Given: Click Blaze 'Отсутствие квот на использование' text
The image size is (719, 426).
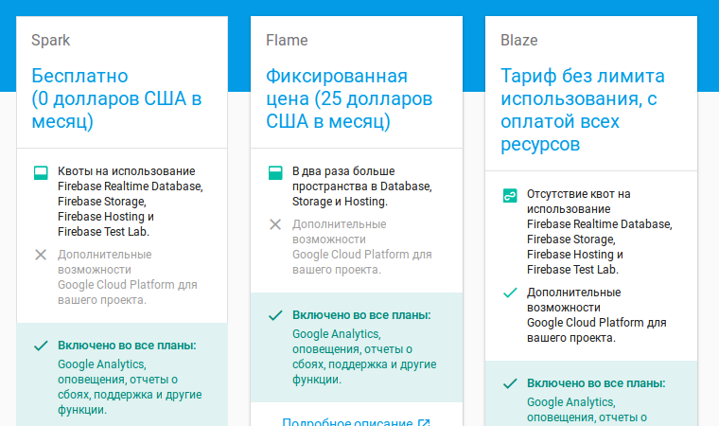Looking at the screenshot, I should pyautogui.click(x=599, y=232).
